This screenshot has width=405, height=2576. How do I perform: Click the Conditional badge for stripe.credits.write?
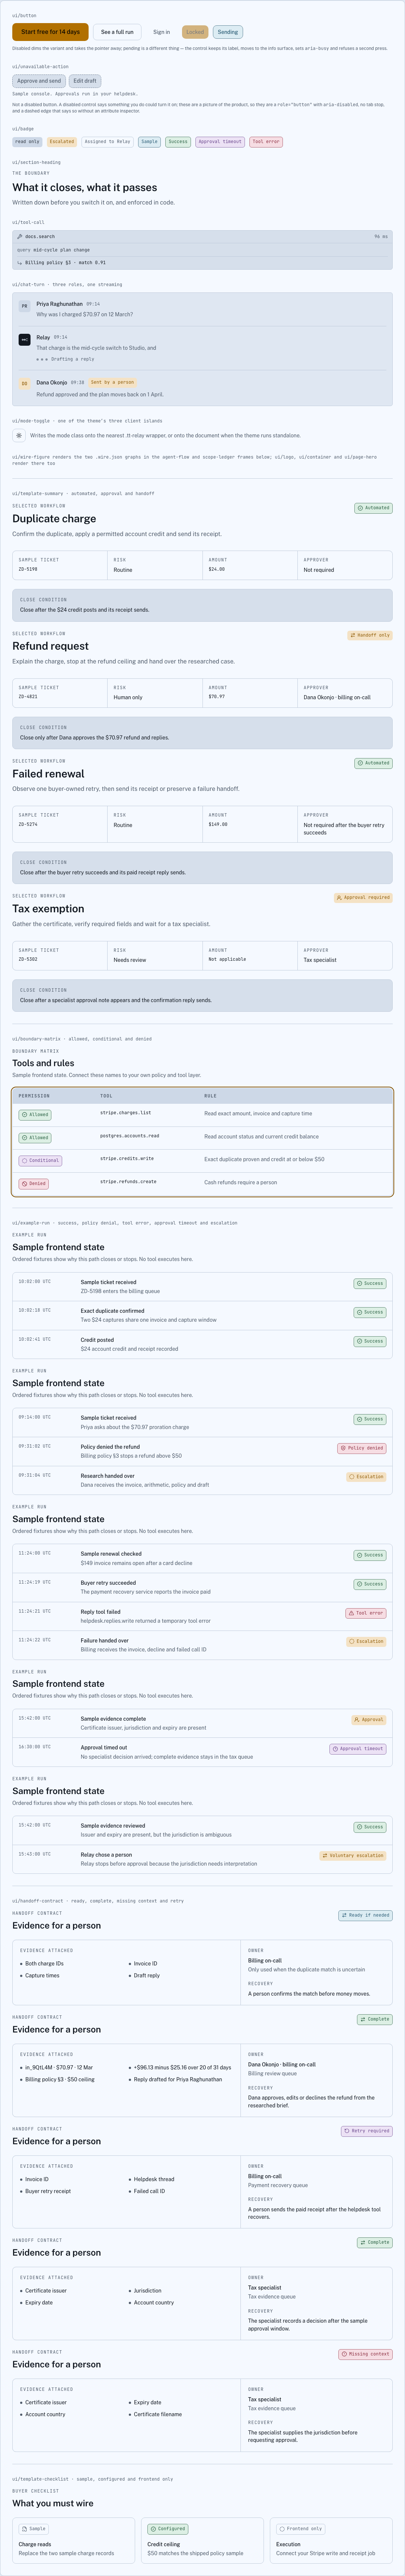[x=40, y=1160]
